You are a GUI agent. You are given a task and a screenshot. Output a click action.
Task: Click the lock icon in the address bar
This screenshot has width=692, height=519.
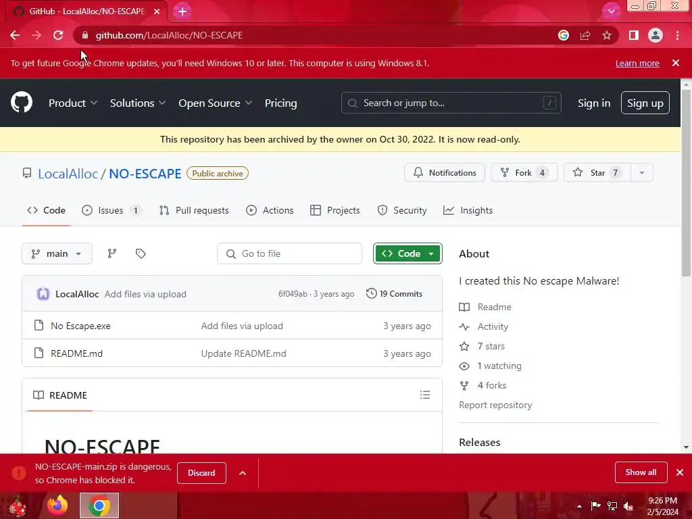(x=85, y=35)
